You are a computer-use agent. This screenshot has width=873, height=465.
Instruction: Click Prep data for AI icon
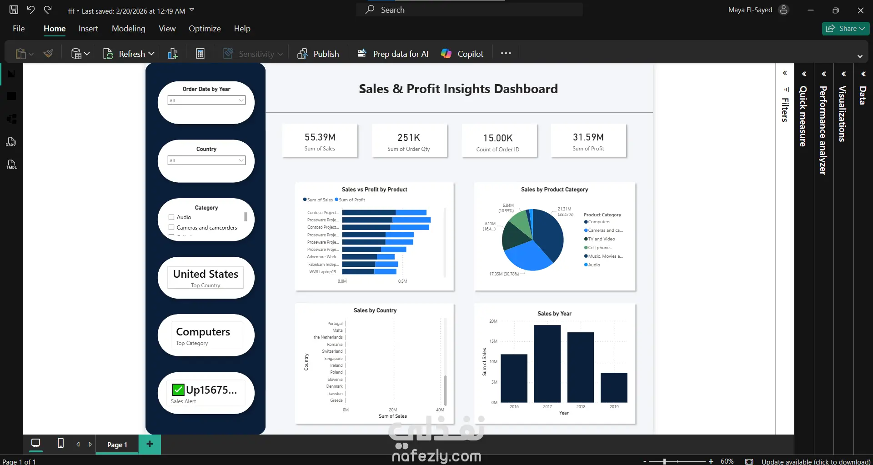point(362,54)
